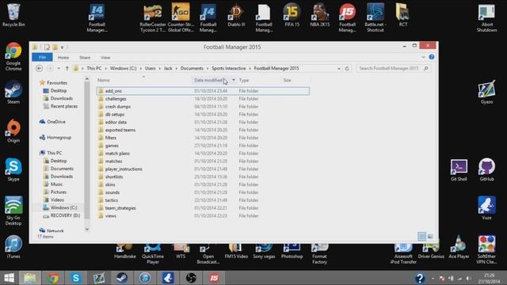Viewport: 507px width, 285px height.
Task: Select RECOVERY (D:) drive in navigation pane
Action: tap(62, 215)
